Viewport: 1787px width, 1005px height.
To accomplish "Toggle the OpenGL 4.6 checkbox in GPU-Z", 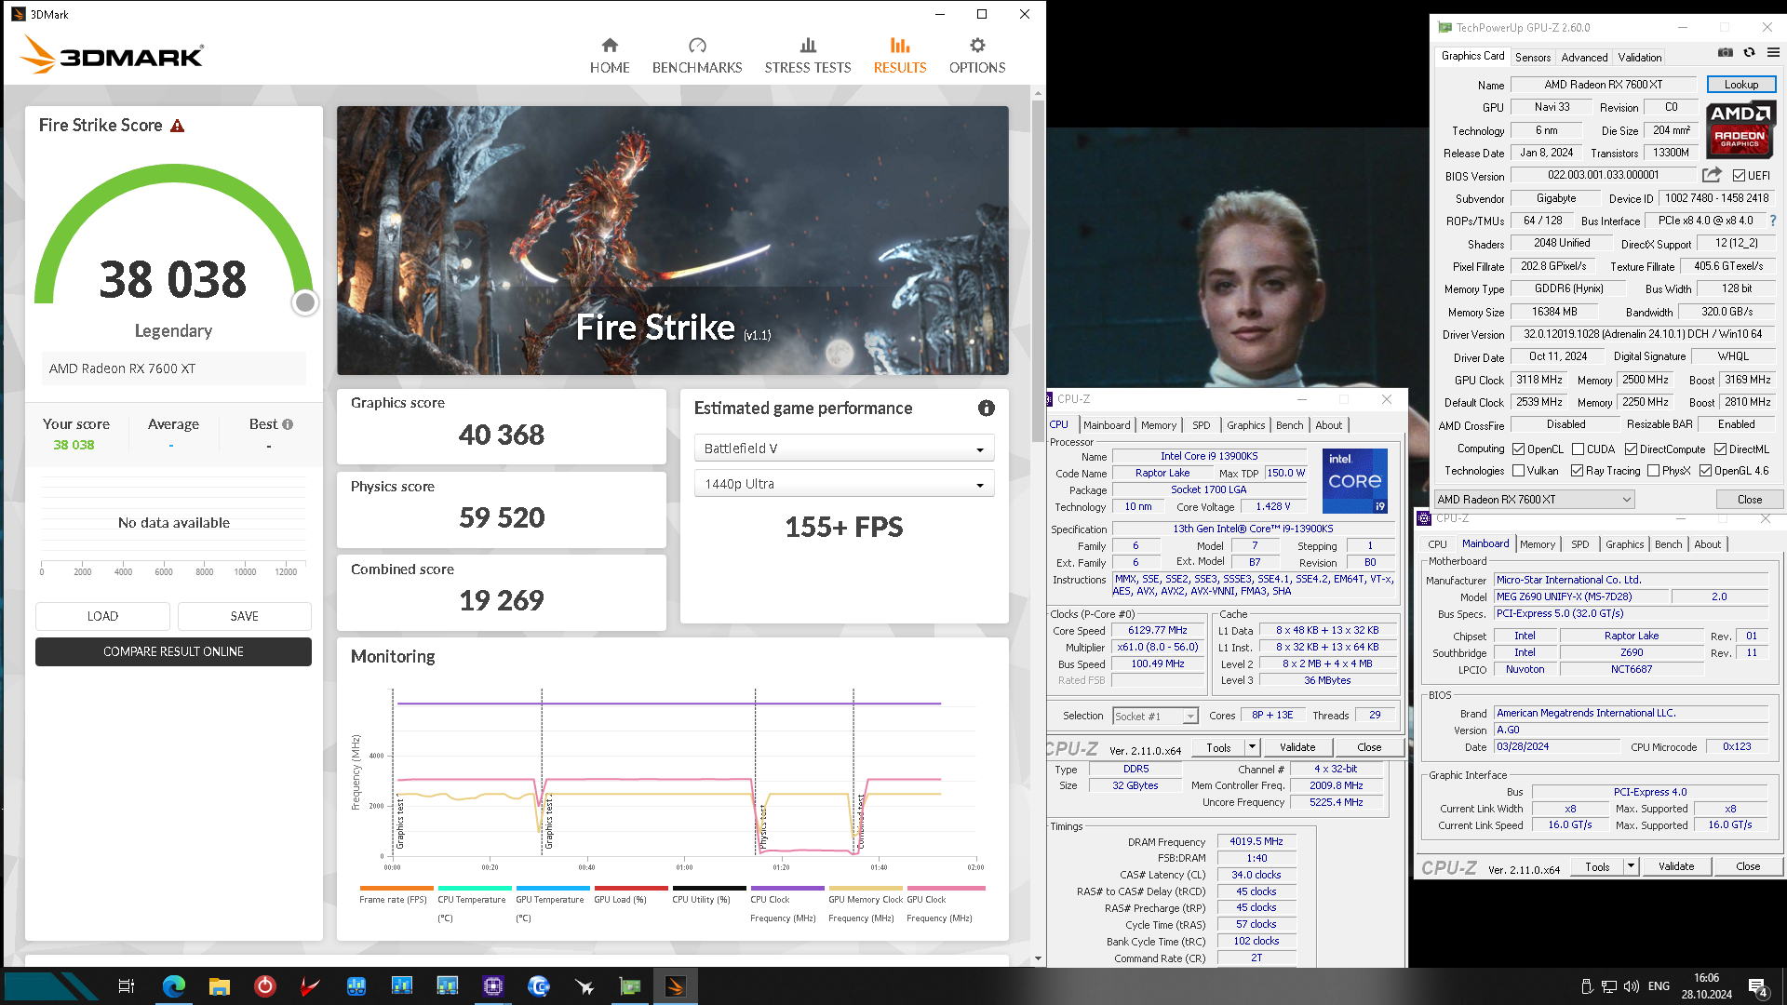I will click(1705, 471).
